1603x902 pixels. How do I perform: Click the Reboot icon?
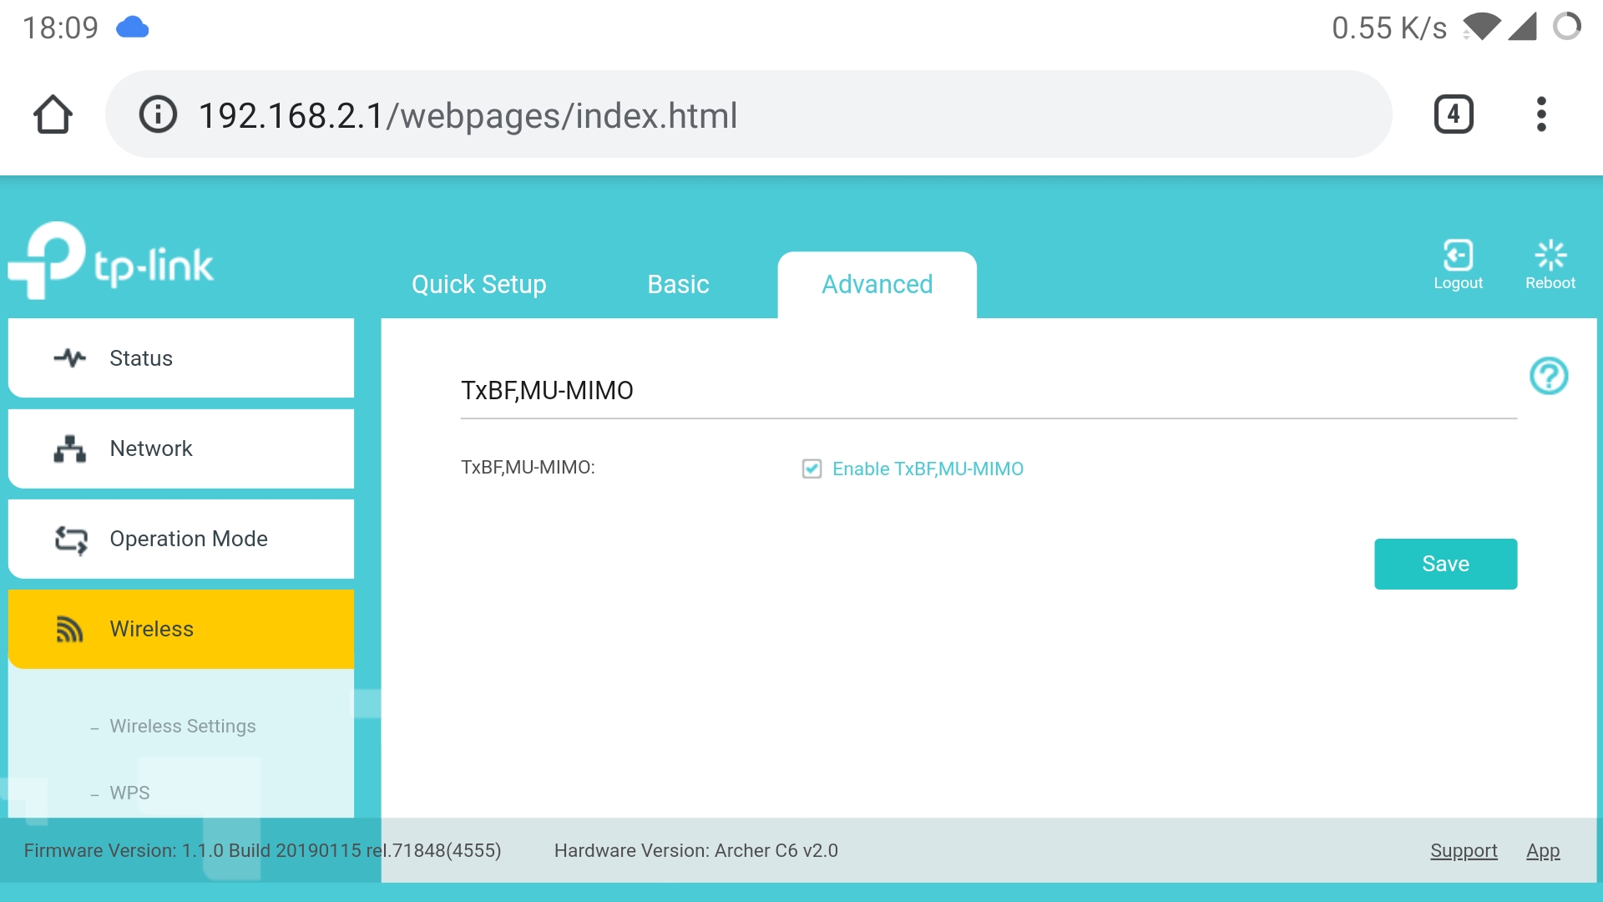click(x=1550, y=255)
